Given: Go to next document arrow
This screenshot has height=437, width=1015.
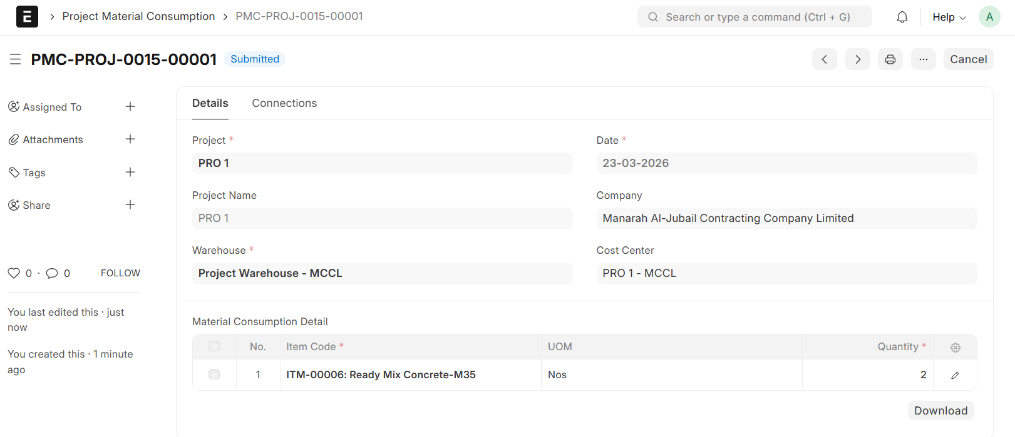Looking at the screenshot, I should [857, 59].
